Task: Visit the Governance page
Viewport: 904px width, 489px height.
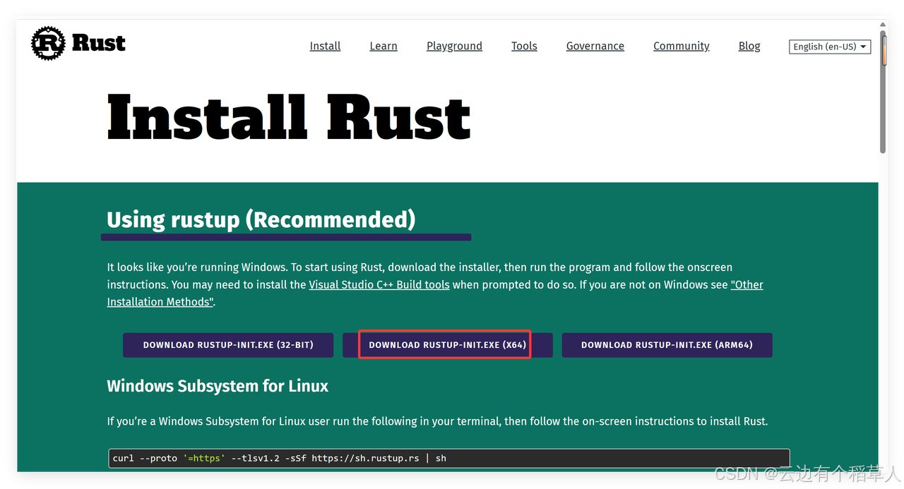Action: (x=595, y=45)
